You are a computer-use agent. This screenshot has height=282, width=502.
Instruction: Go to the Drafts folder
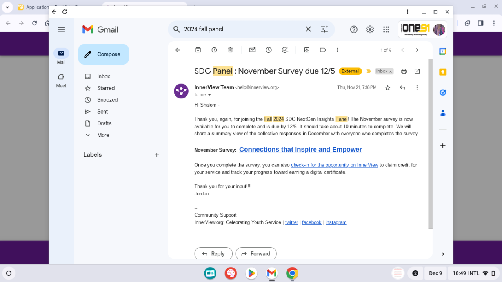point(104,123)
